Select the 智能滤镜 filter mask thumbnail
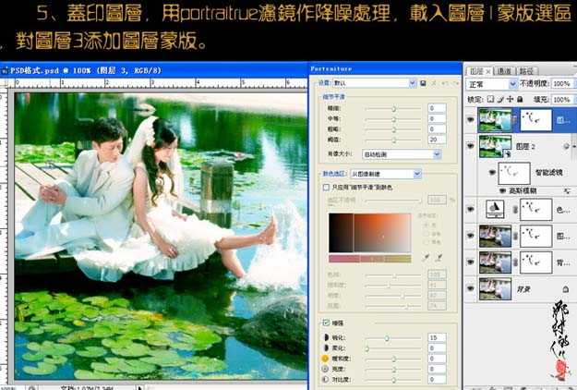The height and width of the screenshot is (390, 577). pos(514,173)
